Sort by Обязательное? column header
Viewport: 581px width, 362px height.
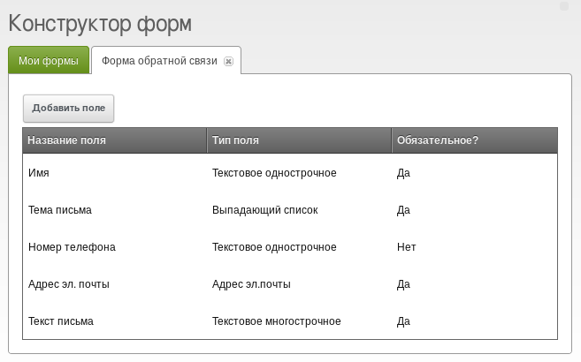pyautogui.click(x=475, y=140)
